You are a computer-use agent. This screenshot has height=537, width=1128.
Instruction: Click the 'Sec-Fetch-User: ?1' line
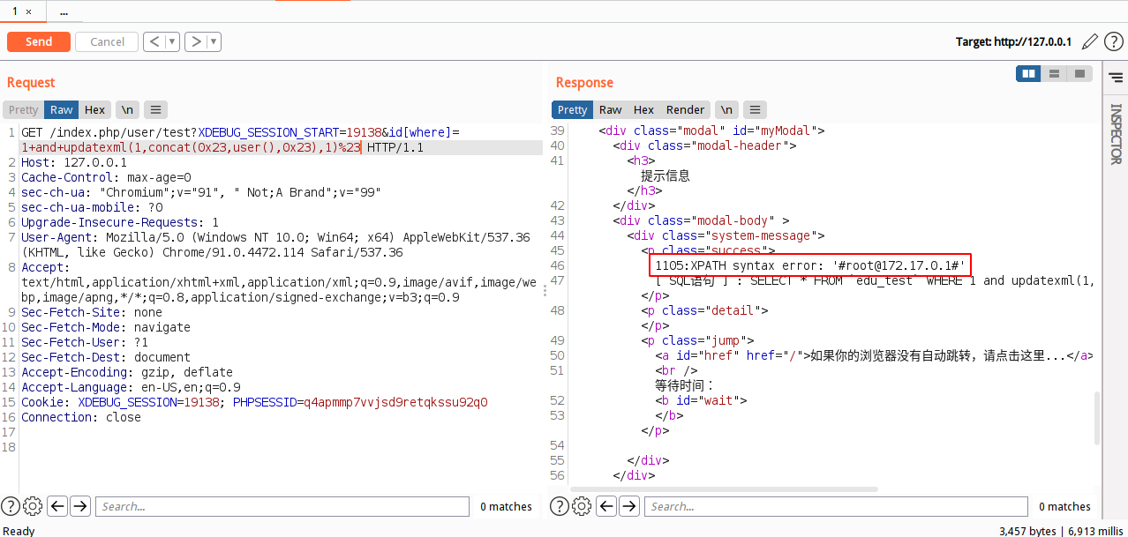coord(85,342)
